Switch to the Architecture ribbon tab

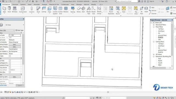(x=6, y=4)
